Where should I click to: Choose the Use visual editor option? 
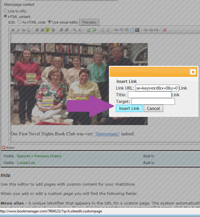click(x=50, y=22)
